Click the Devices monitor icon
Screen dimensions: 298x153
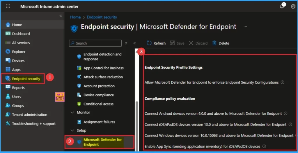pyautogui.click(x=8, y=61)
